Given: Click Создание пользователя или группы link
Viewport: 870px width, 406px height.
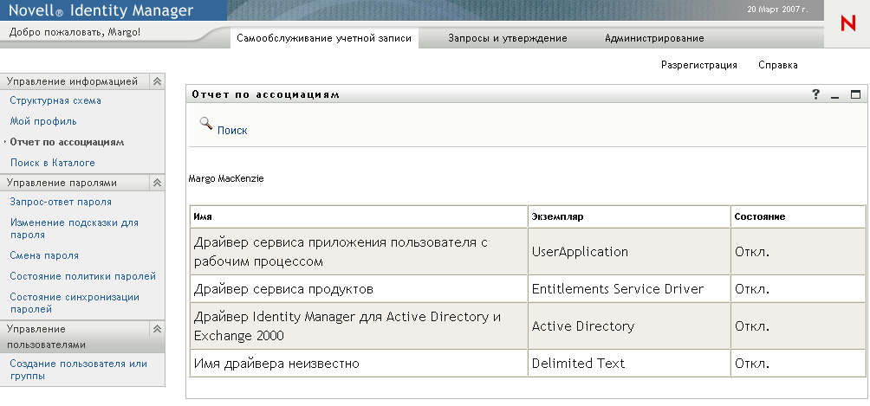Looking at the screenshot, I should pos(78,370).
